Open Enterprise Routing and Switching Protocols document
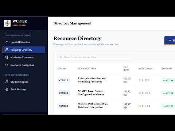The width and height of the screenshot is (175, 131). pos(92,80)
